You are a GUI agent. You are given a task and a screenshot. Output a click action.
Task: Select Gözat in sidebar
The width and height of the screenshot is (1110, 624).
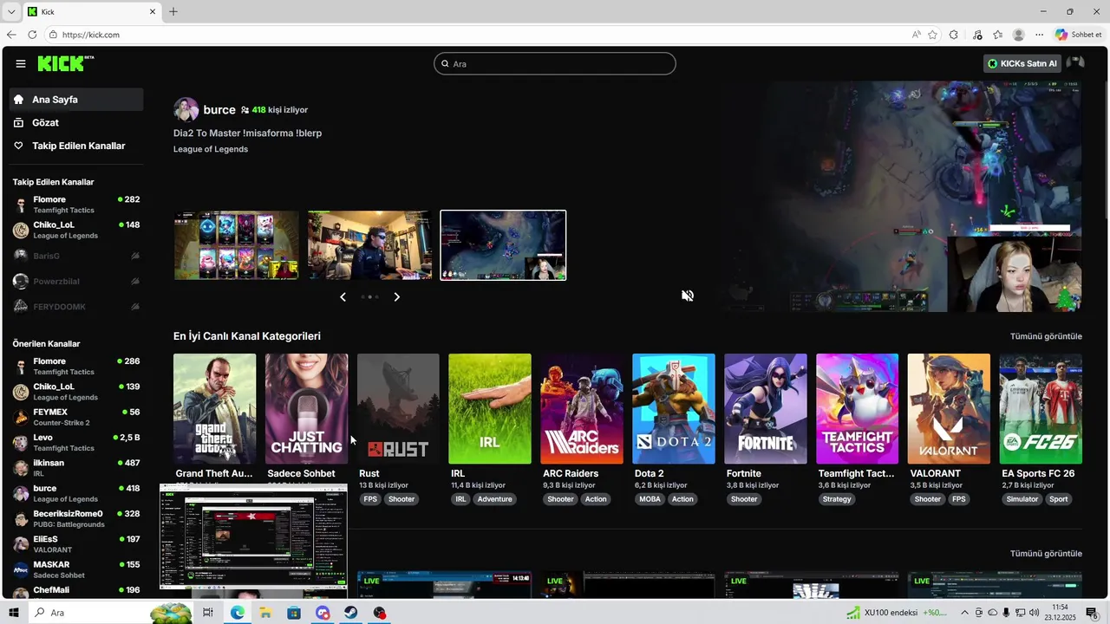(76, 123)
